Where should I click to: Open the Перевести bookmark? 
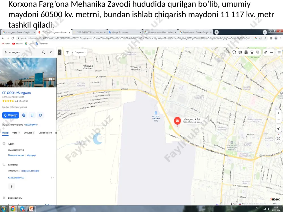42,44
